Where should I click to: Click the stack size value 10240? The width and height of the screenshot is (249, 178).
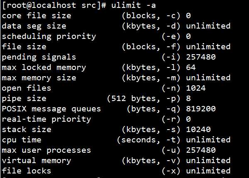(x=198, y=130)
